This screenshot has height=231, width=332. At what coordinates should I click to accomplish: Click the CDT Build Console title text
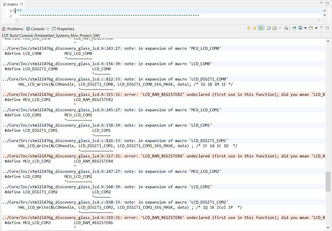tap(51, 35)
